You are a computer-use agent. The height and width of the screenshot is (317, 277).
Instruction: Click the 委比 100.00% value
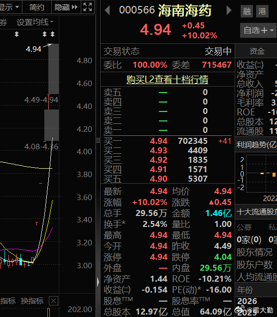[150, 65]
